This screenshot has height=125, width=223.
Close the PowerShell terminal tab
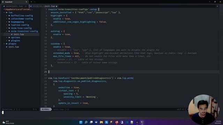click(x=26, y=2)
